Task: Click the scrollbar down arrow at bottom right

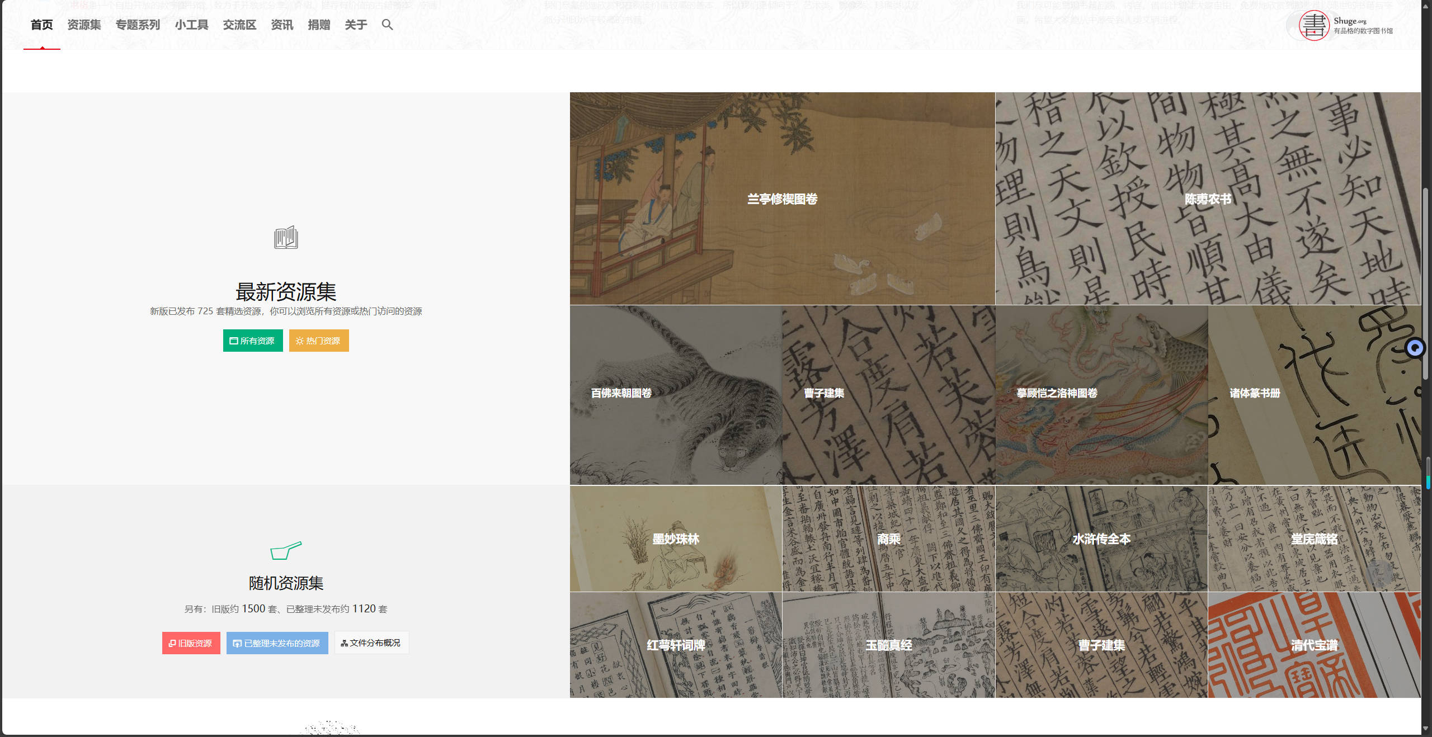Action: [1426, 728]
